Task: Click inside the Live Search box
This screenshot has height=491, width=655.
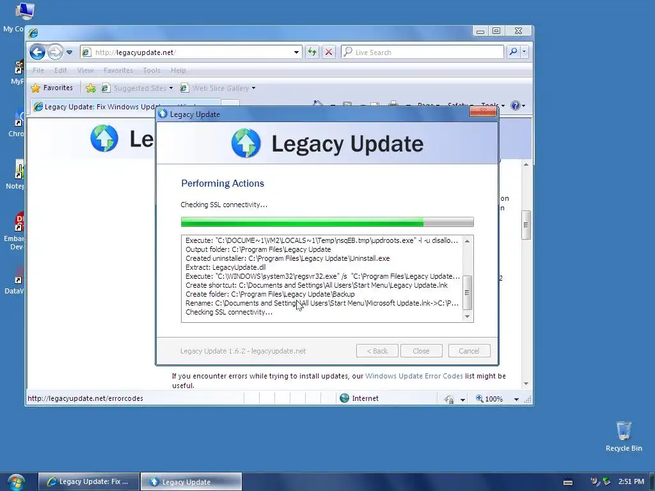Action: [x=422, y=52]
